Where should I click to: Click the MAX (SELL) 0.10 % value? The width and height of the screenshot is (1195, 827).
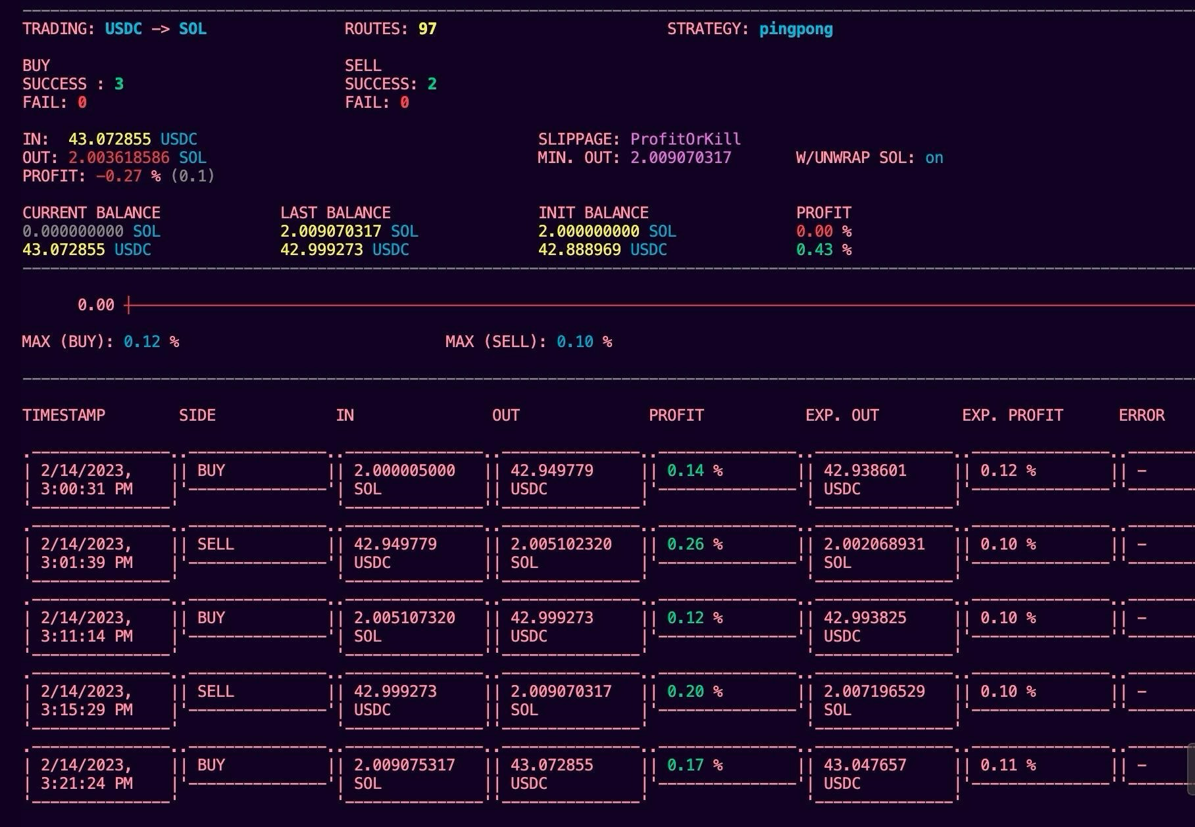(x=584, y=342)
